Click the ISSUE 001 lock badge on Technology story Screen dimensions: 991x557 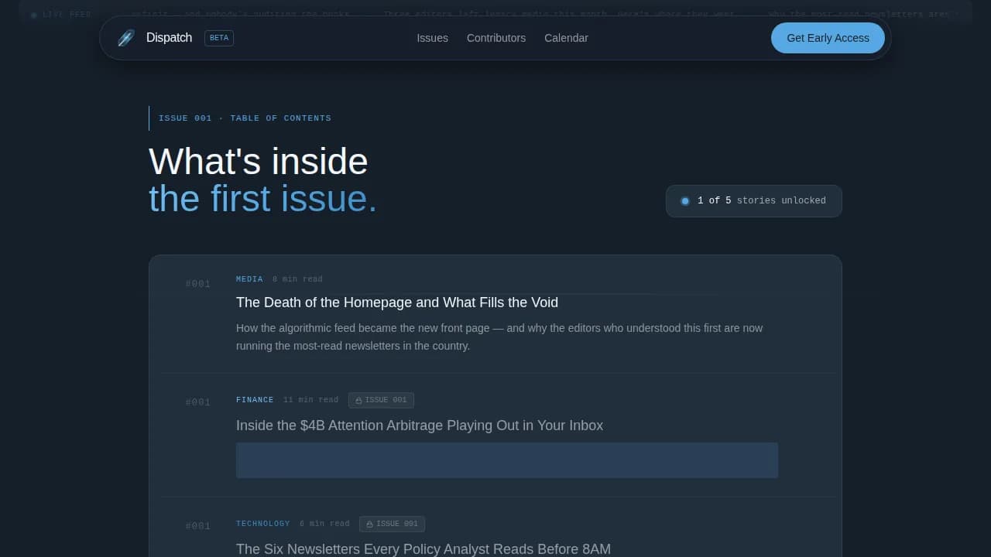pos(392,524)
